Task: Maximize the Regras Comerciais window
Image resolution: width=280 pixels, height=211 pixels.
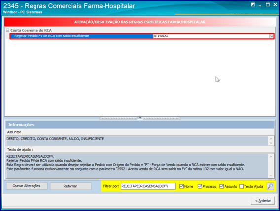Action: (x=268, y=5)
